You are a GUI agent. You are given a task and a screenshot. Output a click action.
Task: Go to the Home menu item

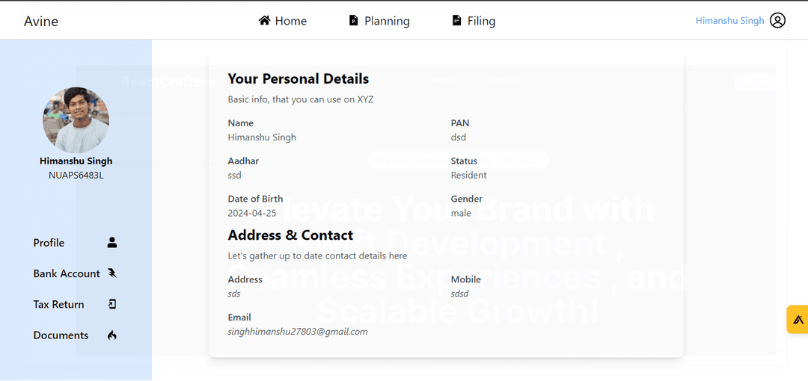click(283, 21)
